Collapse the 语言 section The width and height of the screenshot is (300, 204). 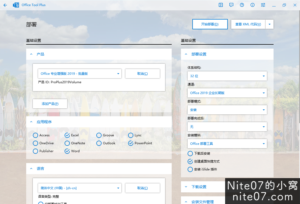(x=31, y=169)
